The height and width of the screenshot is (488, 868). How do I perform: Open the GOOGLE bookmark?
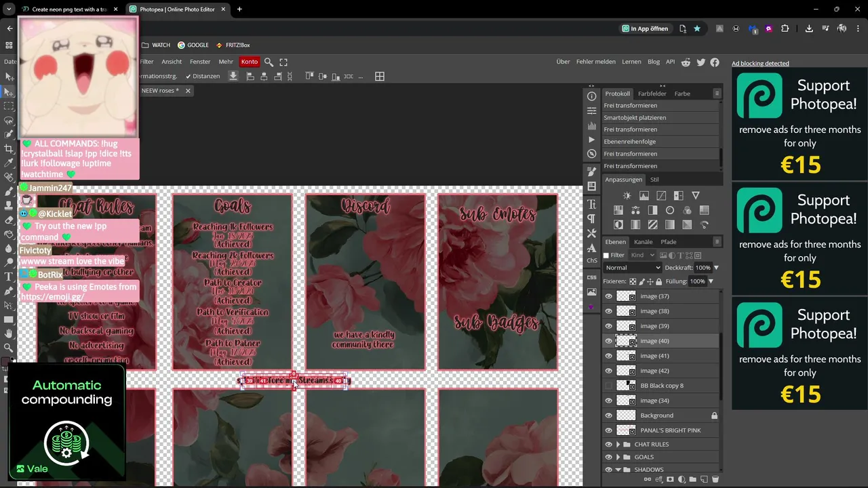[193, 45]
